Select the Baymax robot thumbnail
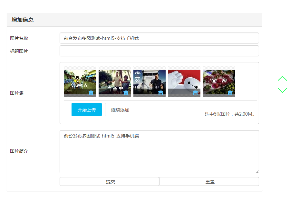Screen dimensions: 290x211 [x=184, y=80]
